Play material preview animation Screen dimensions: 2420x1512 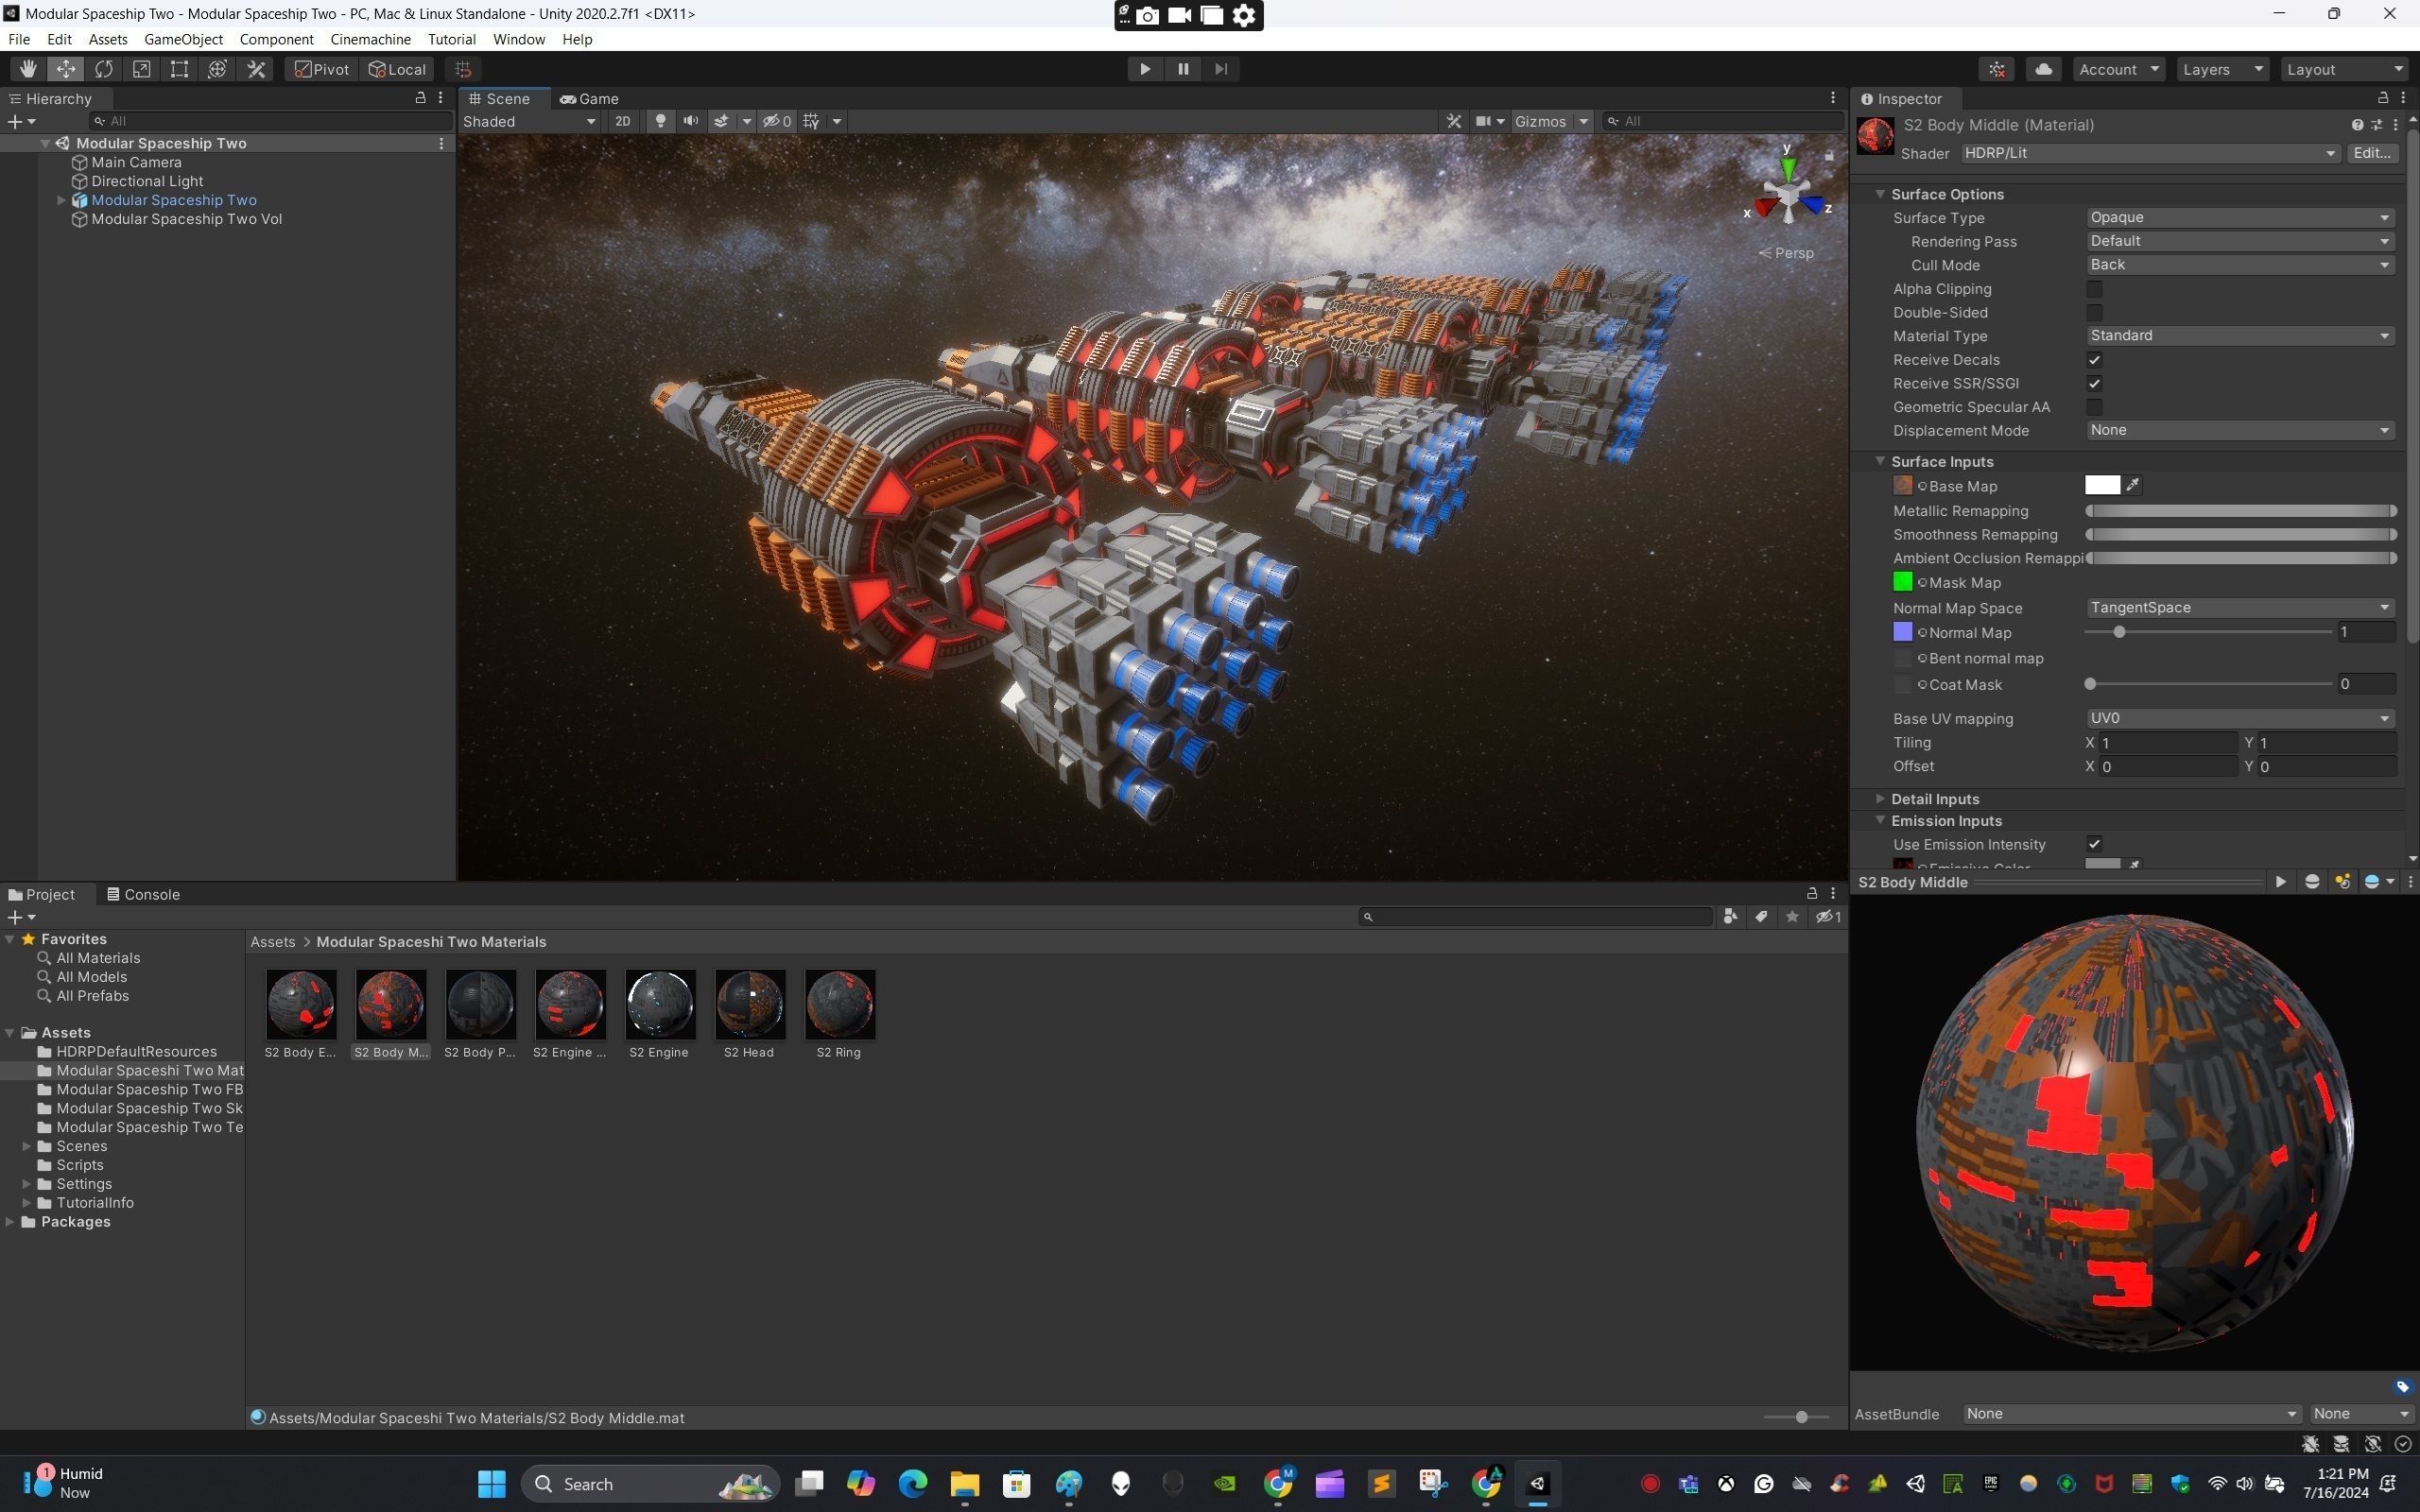pyautogui.click(x=2281, y=882)
